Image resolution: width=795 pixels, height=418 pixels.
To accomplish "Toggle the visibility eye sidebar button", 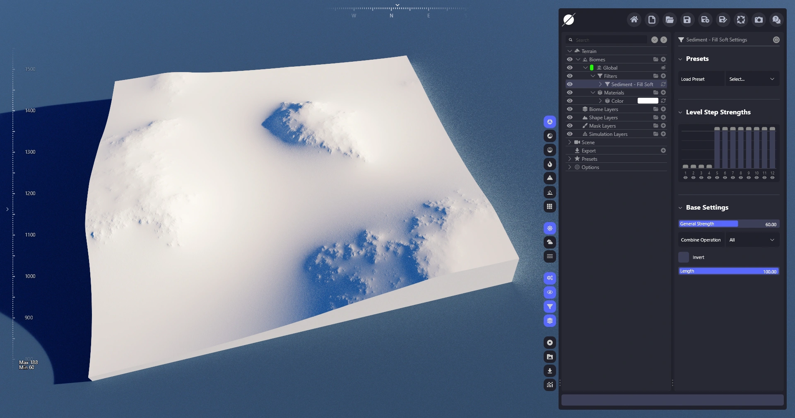I will [550, 292].
